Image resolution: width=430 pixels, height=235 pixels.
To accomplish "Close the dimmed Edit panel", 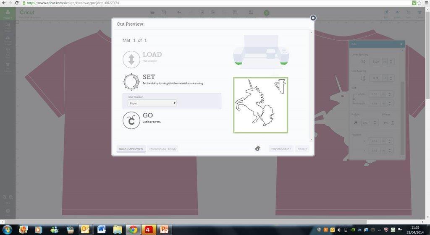I will pyautogui.click(x=401, y=44).
